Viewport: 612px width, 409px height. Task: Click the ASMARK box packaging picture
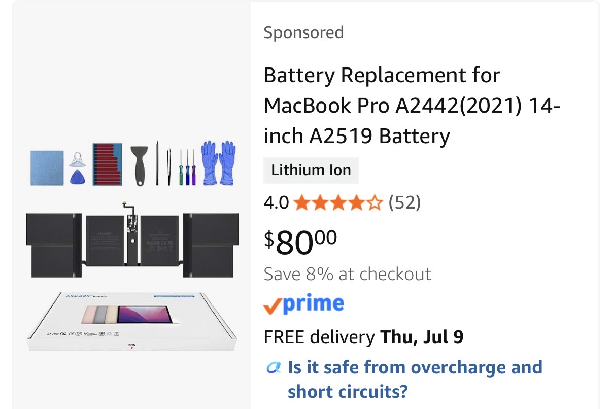[x=131, y=321]
